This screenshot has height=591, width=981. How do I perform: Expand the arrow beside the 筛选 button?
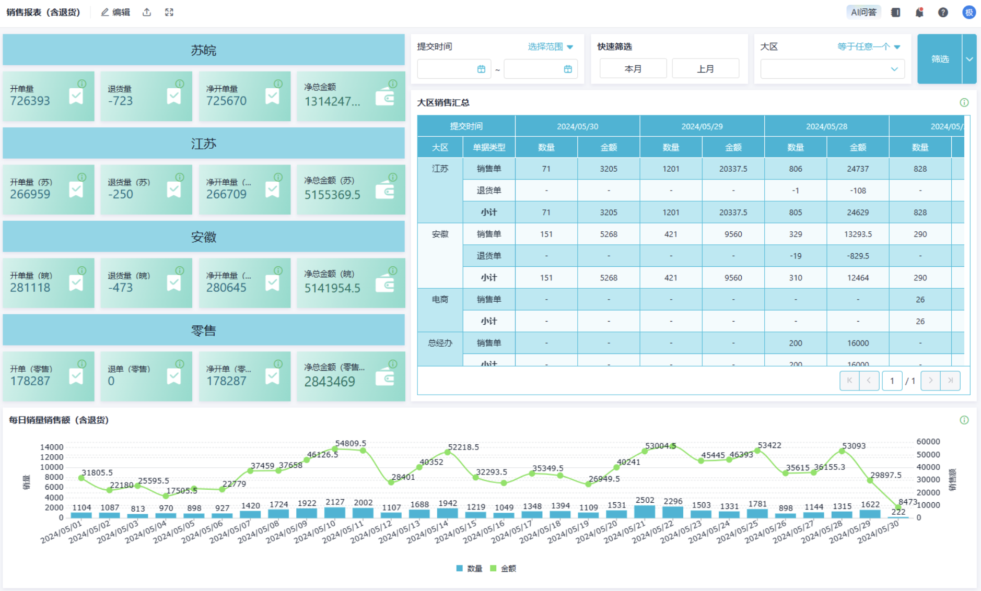(970, 59)
